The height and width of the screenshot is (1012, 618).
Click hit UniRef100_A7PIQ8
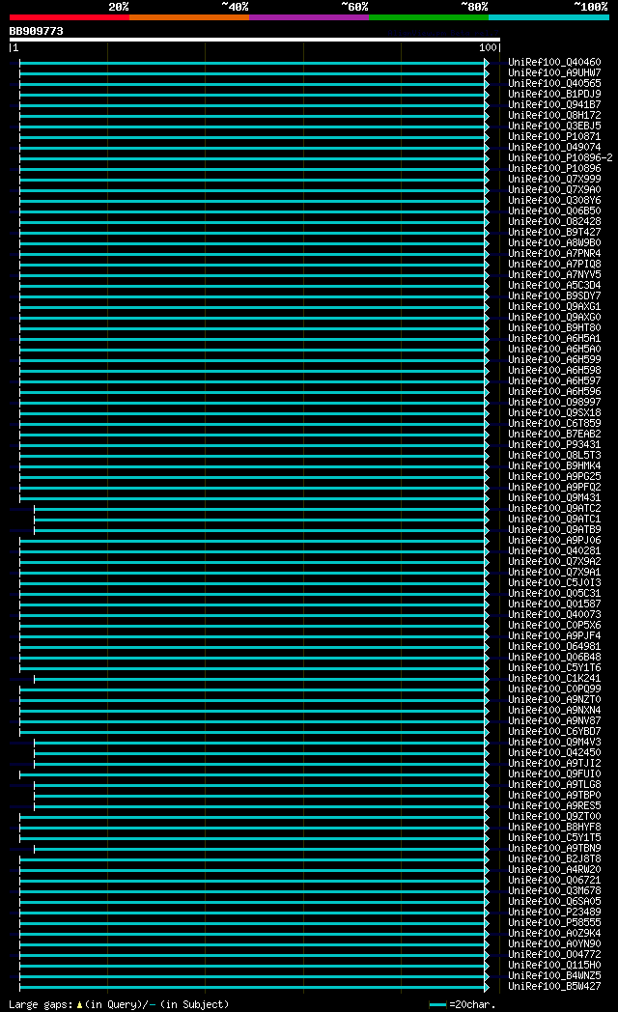[x=554, y=264]
